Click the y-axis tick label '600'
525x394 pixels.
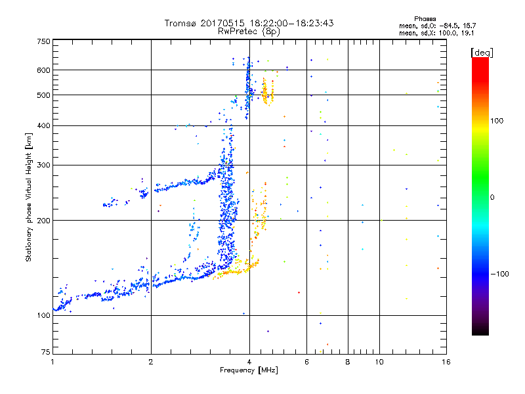pos(43,70)
